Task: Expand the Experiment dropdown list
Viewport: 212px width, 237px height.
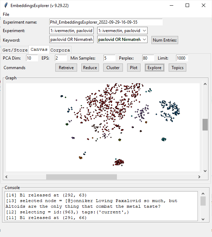Action: click(144, 31)
